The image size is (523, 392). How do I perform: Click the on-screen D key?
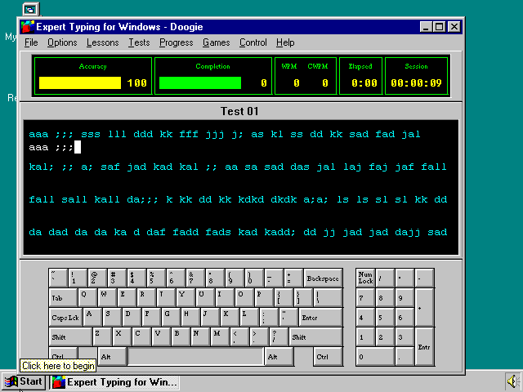[132, 318]
